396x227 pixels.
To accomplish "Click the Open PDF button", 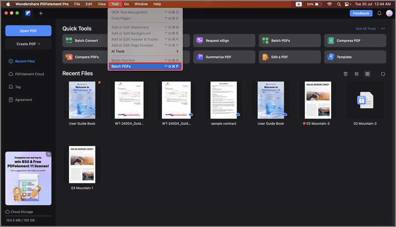I will pyautogui.click(x=28, y=31).
